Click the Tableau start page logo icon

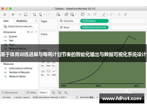[x=4, y=14]
